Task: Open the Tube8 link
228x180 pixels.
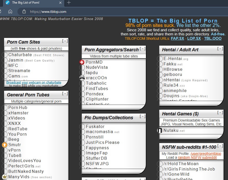Action: pos(15,155)
